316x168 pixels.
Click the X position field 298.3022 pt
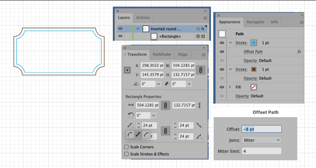(x=152, y=66)
